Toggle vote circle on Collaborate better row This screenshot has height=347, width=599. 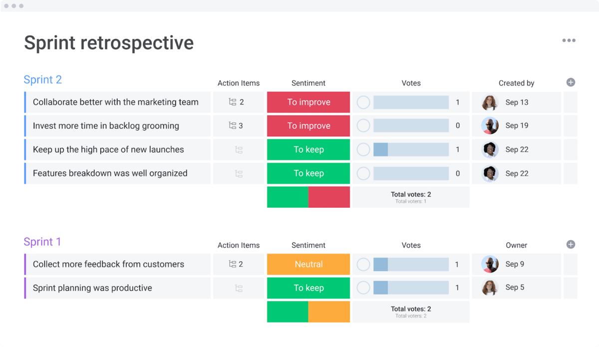[x=363, y=102]
